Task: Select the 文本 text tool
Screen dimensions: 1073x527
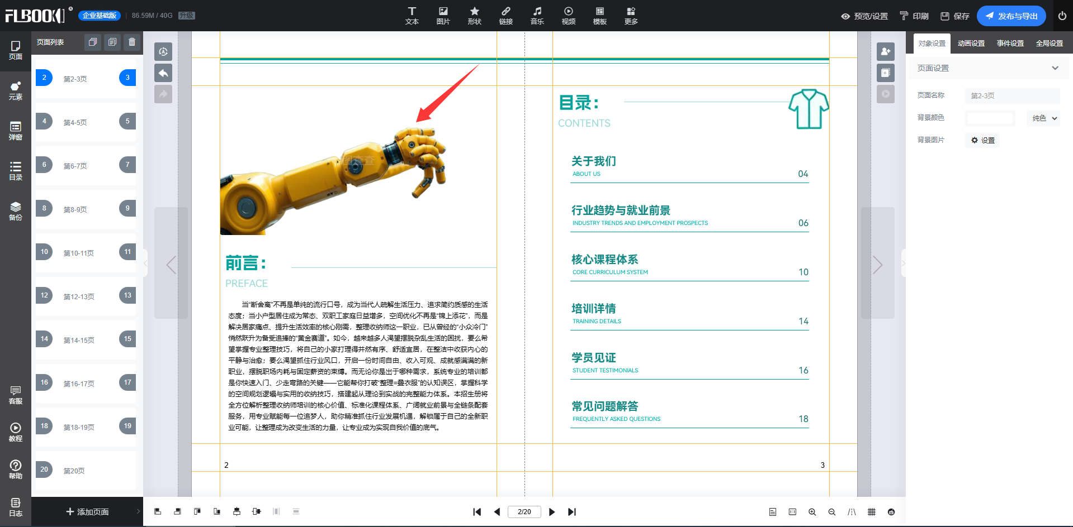Action: click(x=412, y=16)
